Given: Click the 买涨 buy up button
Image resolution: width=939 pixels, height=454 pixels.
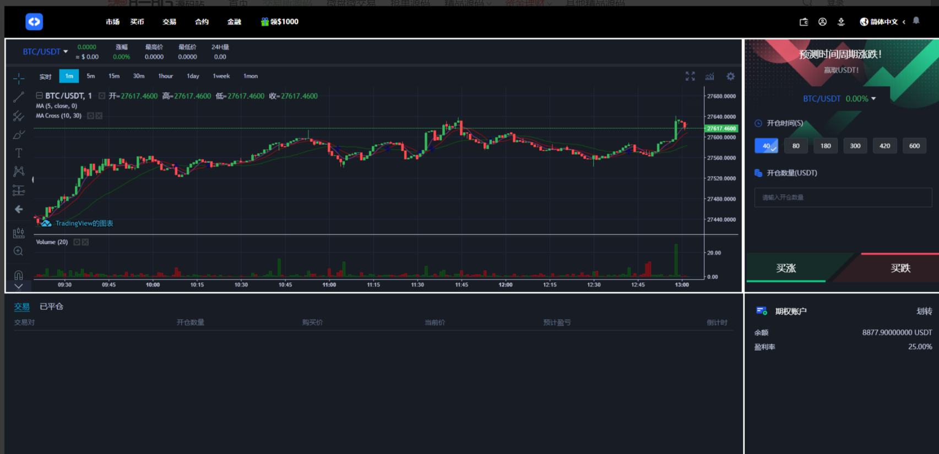Looking at the screenshot, I should pyautogui.click(x=786, y=268).
